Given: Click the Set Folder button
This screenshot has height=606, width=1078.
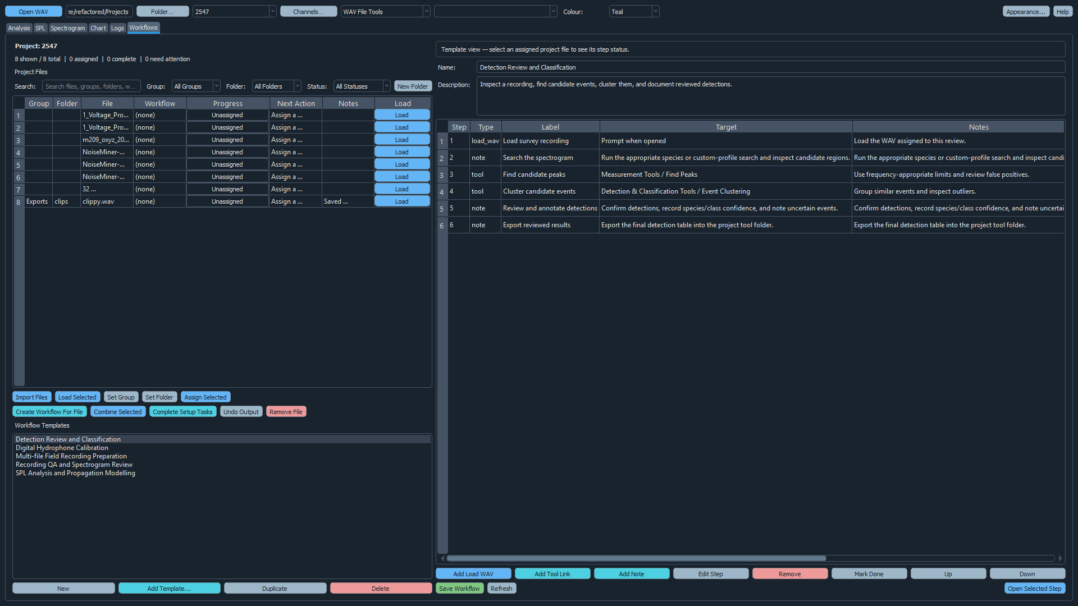Looking at the screenshot, I should (159, 397).
